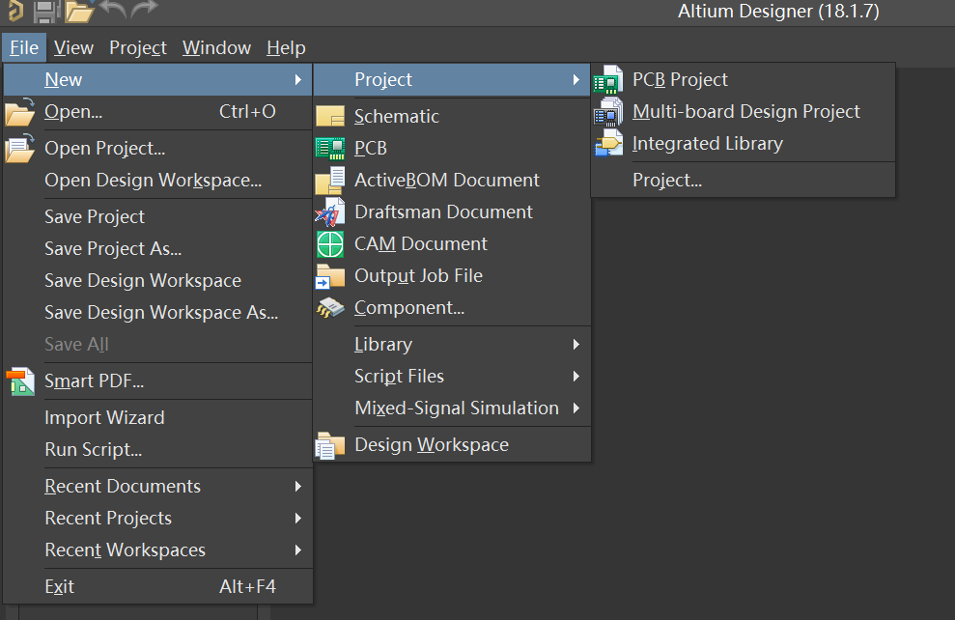The width and height of the screenshot is (955, 620).
Task: Click the open folder icon in title bar
Action: click(x=79, y=11)
